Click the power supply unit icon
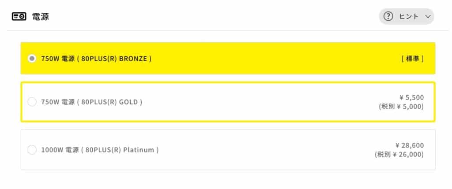Viewport: 452px width, 189px height. tap(19, 17)
